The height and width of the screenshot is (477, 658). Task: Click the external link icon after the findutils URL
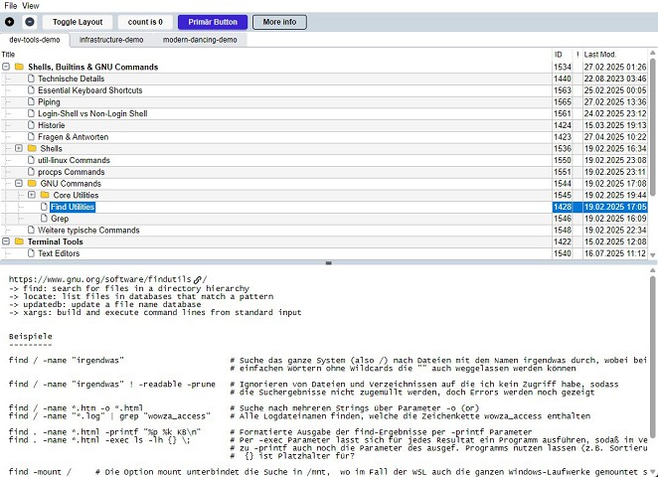click(197, 279)
